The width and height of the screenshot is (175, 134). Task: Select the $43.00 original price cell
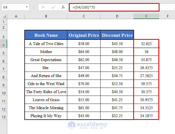pos(84,116)
